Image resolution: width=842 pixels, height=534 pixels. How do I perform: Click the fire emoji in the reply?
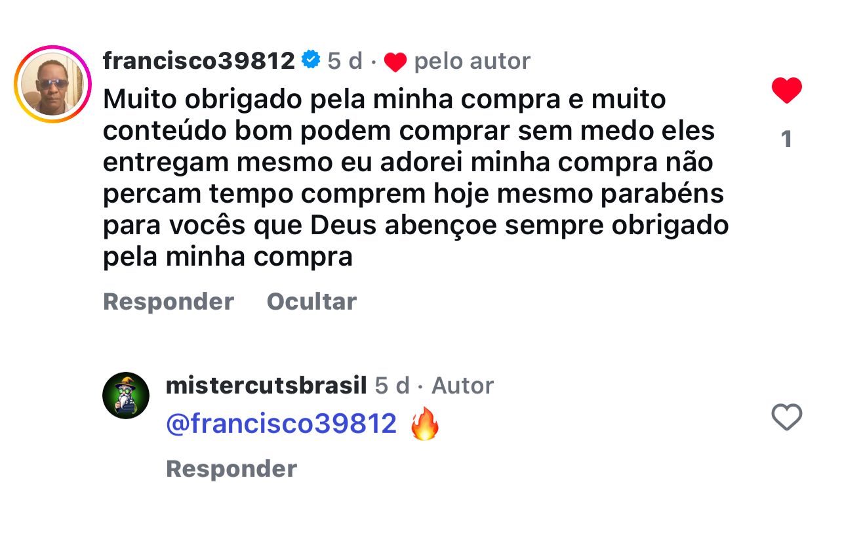[x=424, y=424]
